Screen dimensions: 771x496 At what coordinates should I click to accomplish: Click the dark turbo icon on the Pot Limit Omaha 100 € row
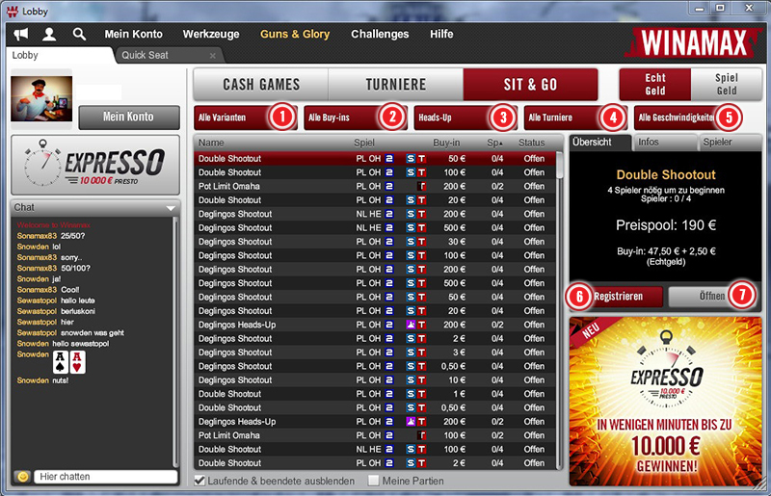(421, 435)
